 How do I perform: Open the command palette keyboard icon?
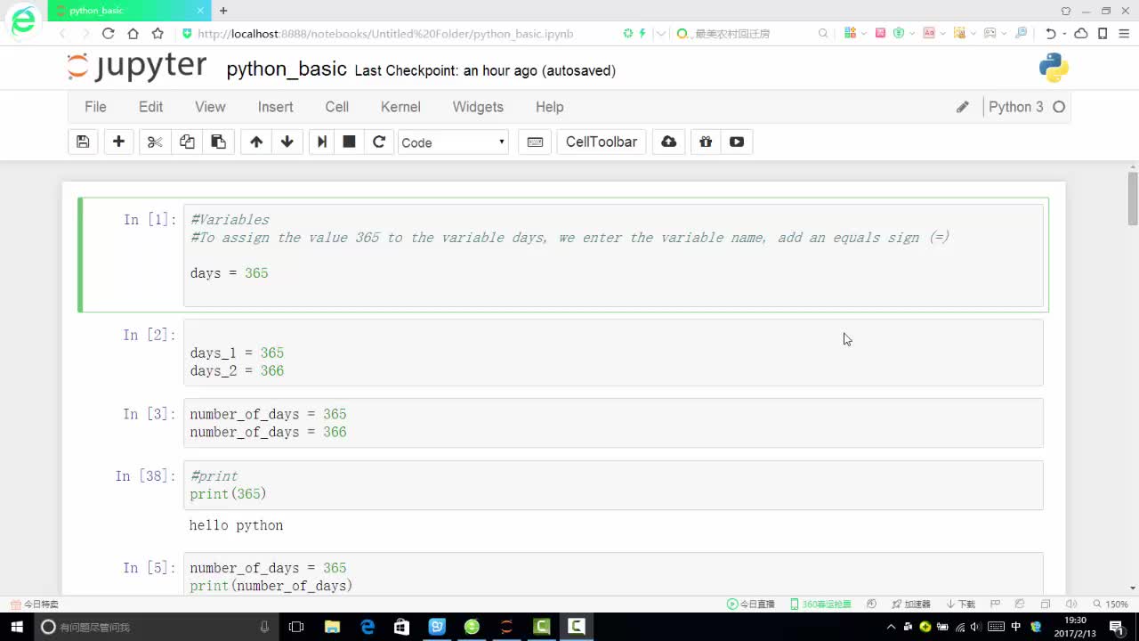(x=535, y=142)
